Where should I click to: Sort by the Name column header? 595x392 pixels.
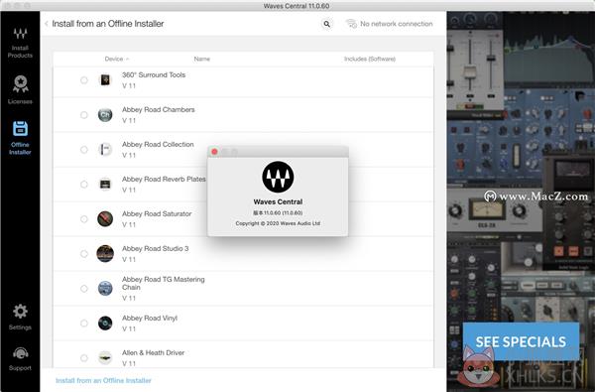coord(202,59)
